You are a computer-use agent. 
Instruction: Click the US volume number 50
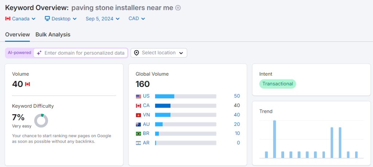tap(237, 96)
